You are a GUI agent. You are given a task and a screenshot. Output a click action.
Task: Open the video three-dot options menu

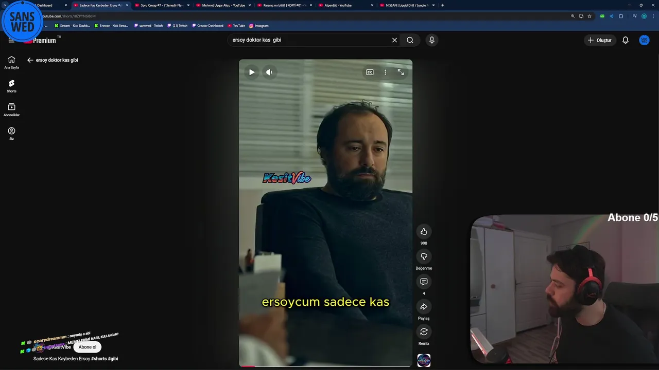[385, 72]
